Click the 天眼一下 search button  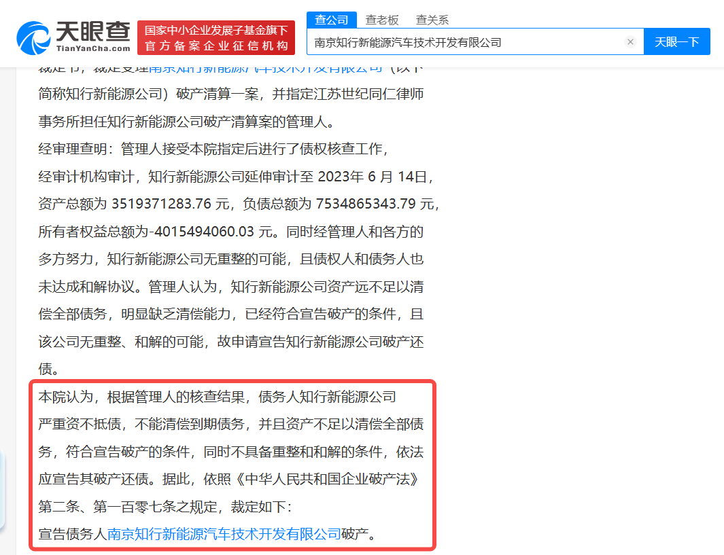point(677,42)
